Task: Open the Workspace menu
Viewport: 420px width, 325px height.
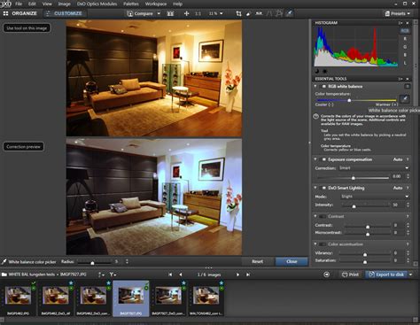Action: click(x=156, y=4)
